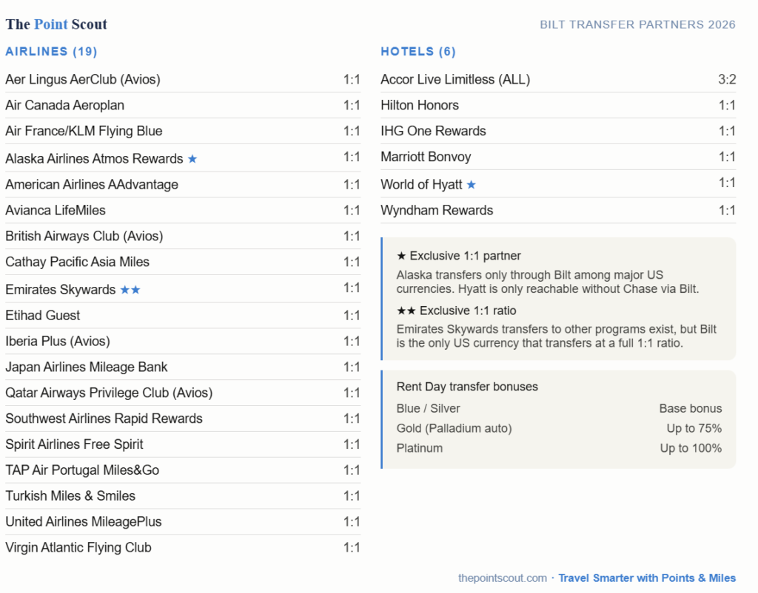
Task: Click 'Iberia Plus (Avios)' entry
Action: (183, 342)
